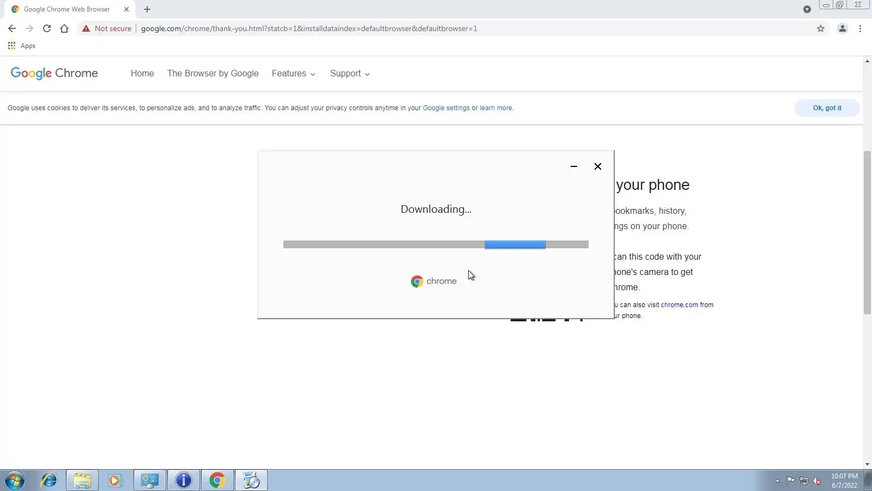Screen dimensions: 872x491
Task: Click the download progress bar
Action: pyautogui.click(x=436, y=244)
